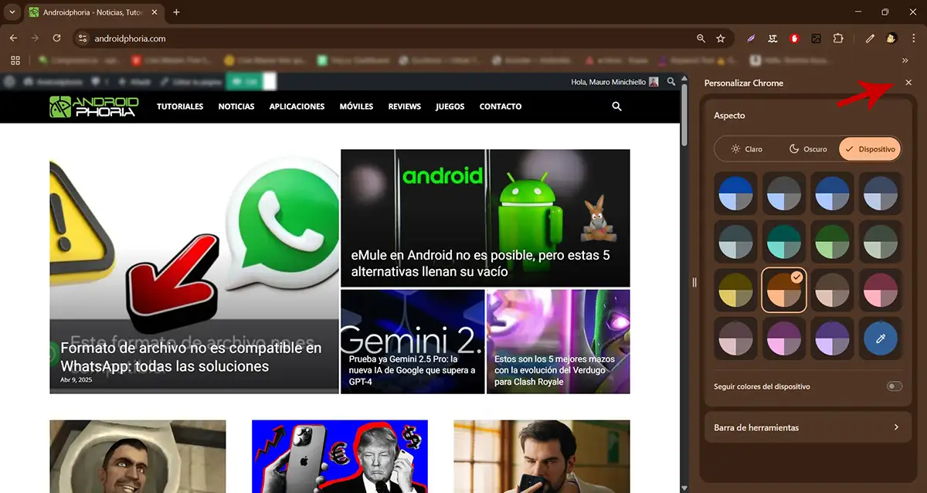Open the TUTORIALES menu item
Screen dimensions: 927x493
(180, 107)
